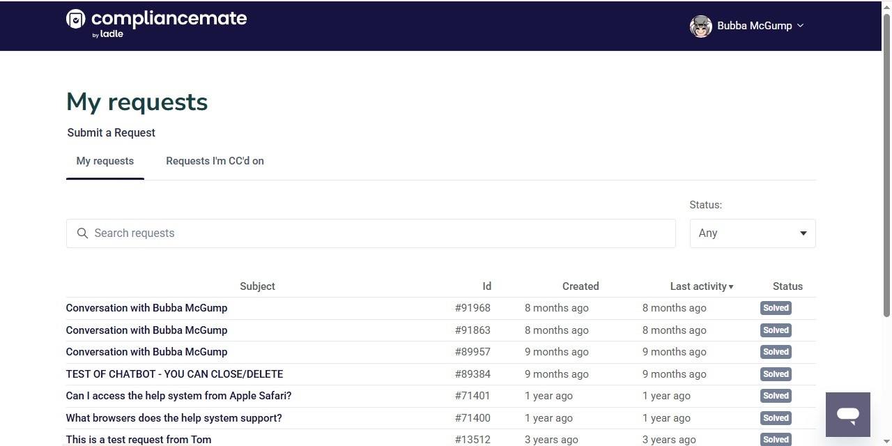Click the Solved badge for the chatbot test
892x446 pixels.
point(775,374)
